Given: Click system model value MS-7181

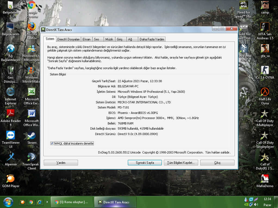Looking at the screenshot, I should (x=123, y=107).
